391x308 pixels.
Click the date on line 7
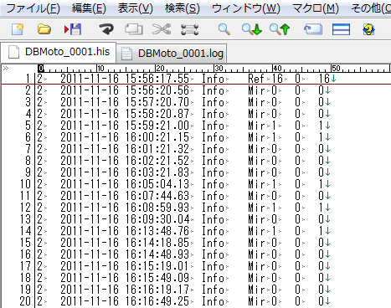[x=90, y=149]
